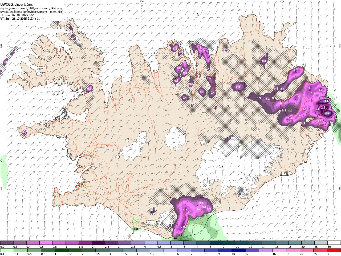
Task: Click lower legend swatch between 2.5 and 3
Action: pos(103,250)
